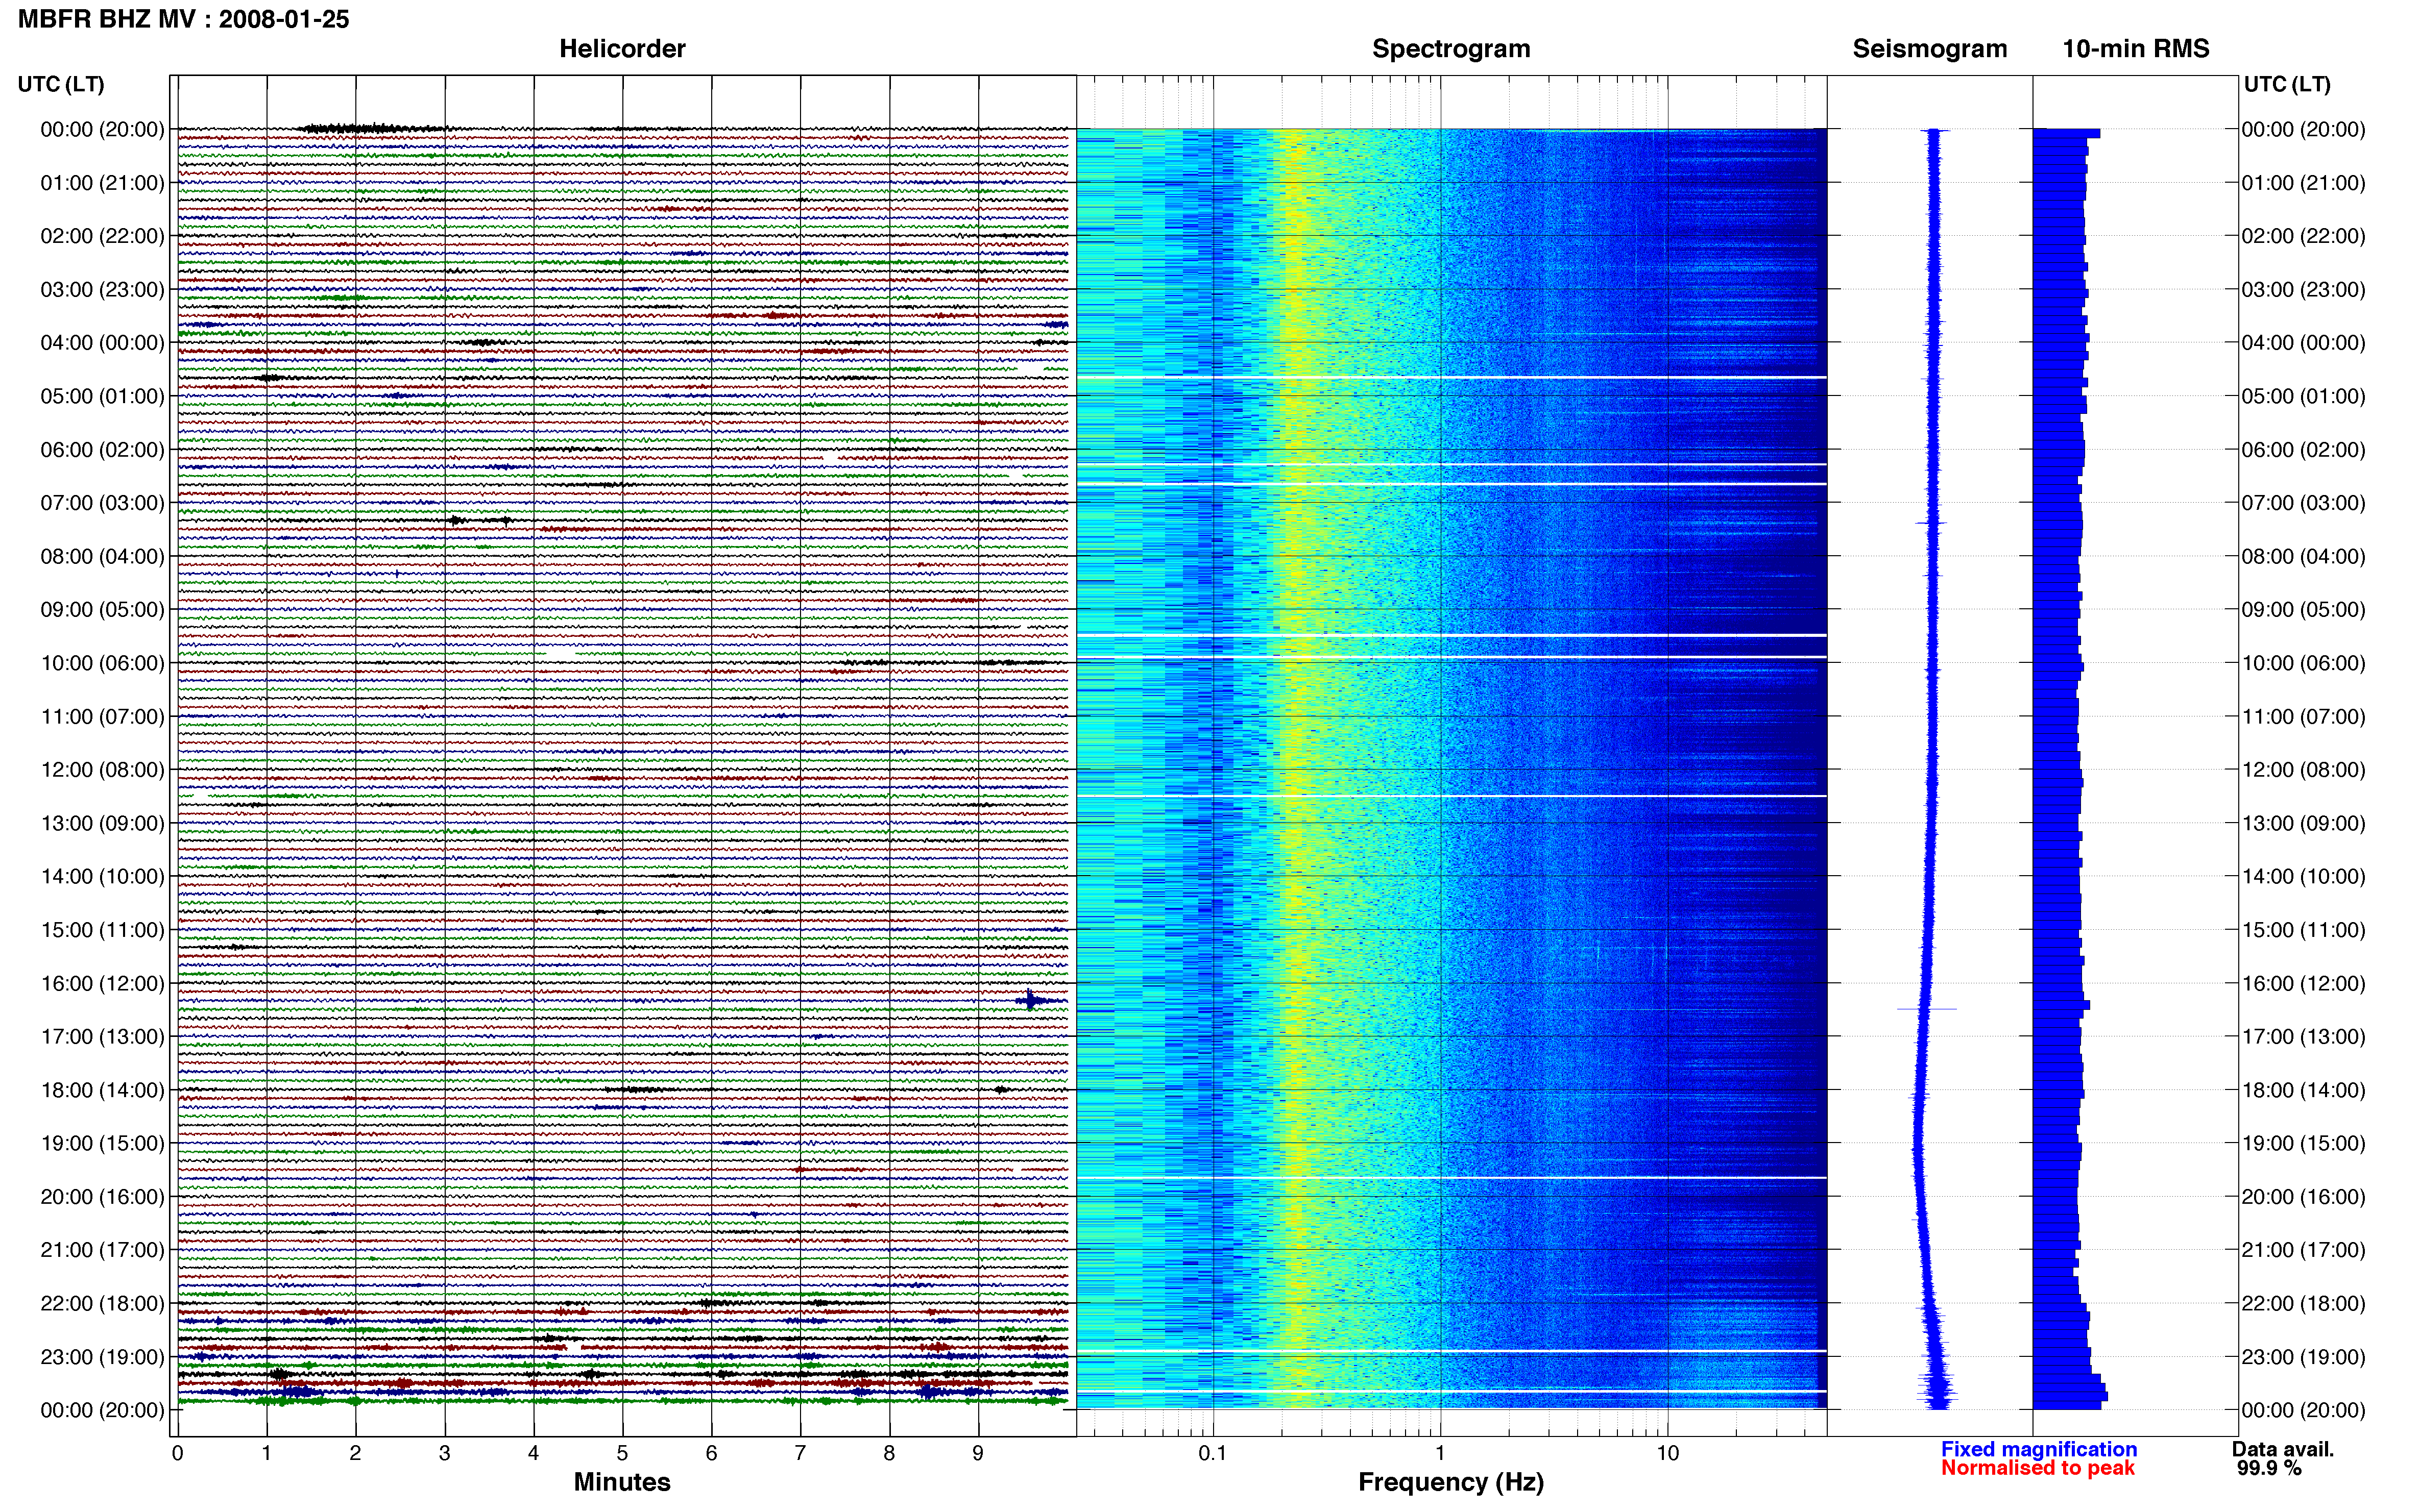Image resolution: width=2420 pixels, height=1512 pixels.
Task: Click Minutes axis tick label 5
Action: [622, 1453]
